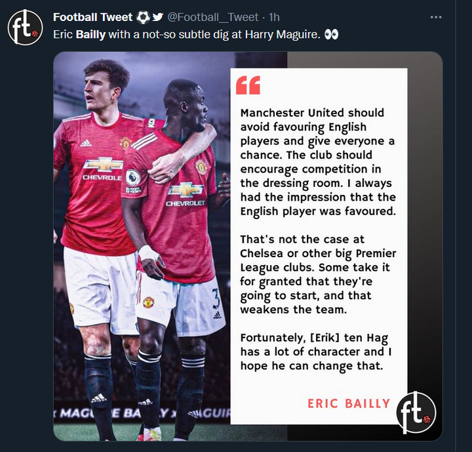Click the Twitter bird emoji after the name
The width and height of the screenshot is (472, 452).
click(x=157, y=17)
